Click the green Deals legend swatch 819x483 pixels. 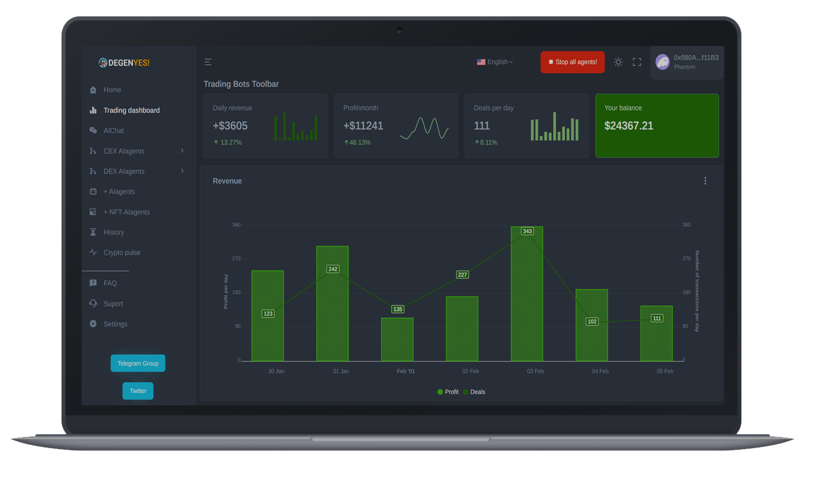(x=466, y=392)
